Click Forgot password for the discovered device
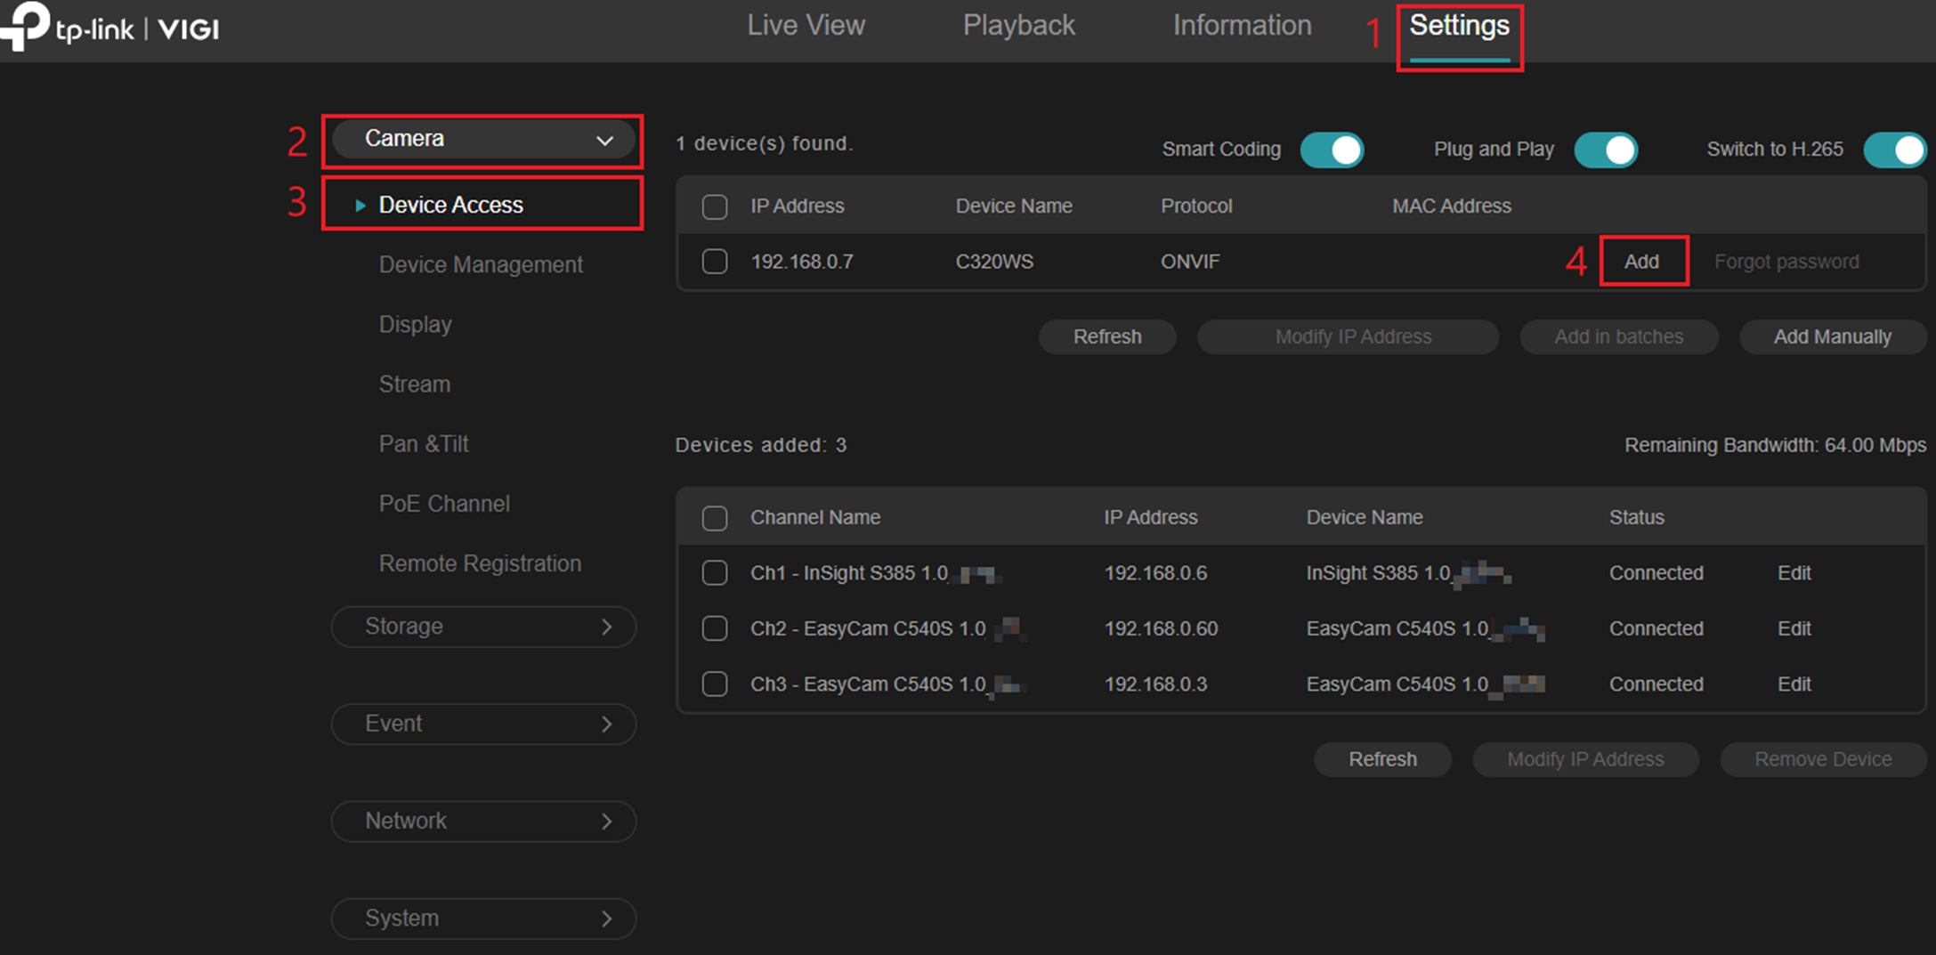The width and height of the screenshot is (1936, 955). click(x=1786, y=261)
